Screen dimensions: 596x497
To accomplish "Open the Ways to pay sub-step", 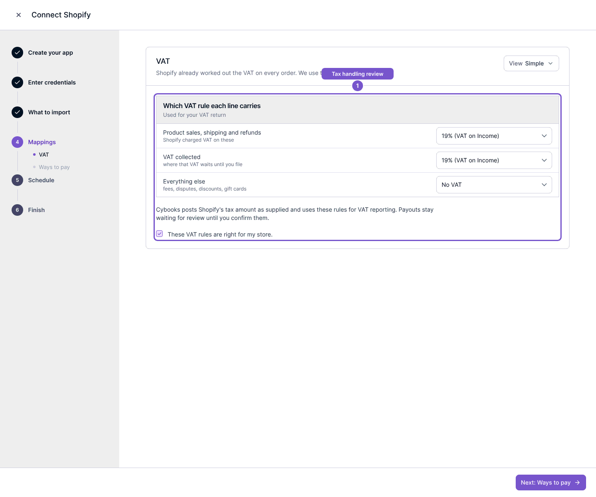I will coord(54,167).
